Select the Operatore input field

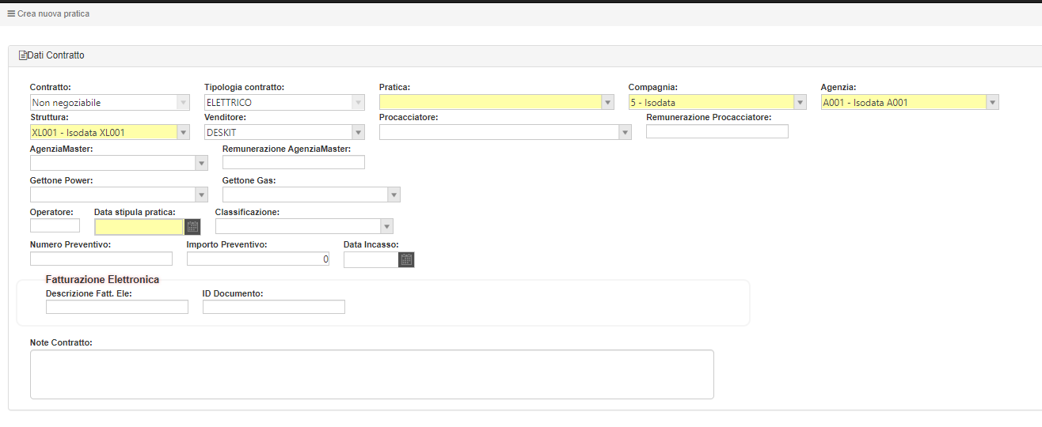(55, 226)
